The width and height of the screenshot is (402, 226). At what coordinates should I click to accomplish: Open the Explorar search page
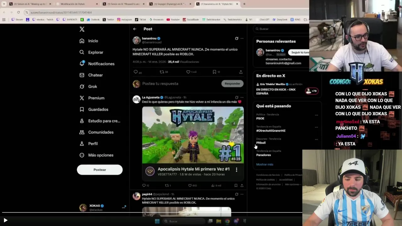[91, 52]
